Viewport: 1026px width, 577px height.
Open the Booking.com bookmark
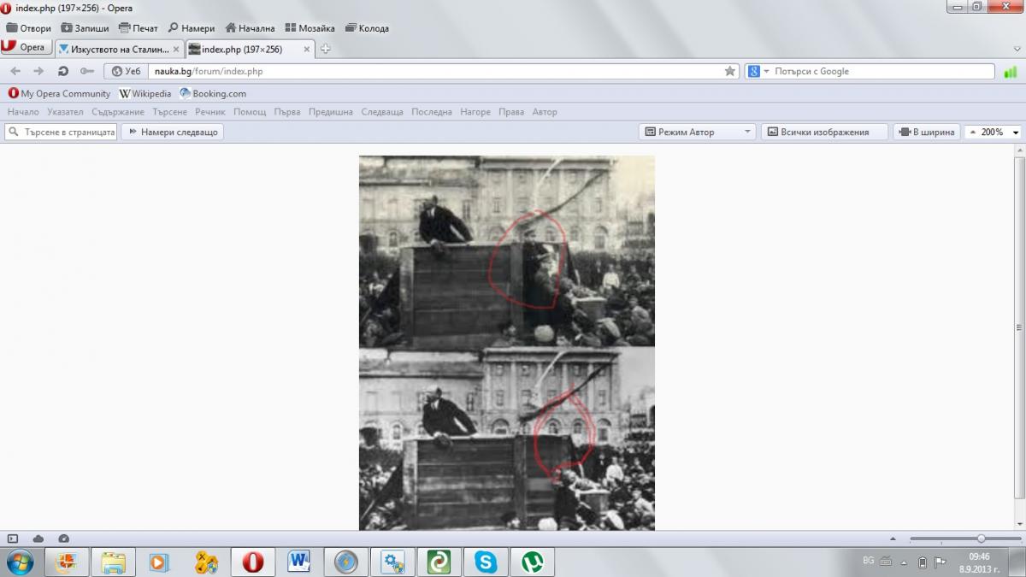coord(213,94)
